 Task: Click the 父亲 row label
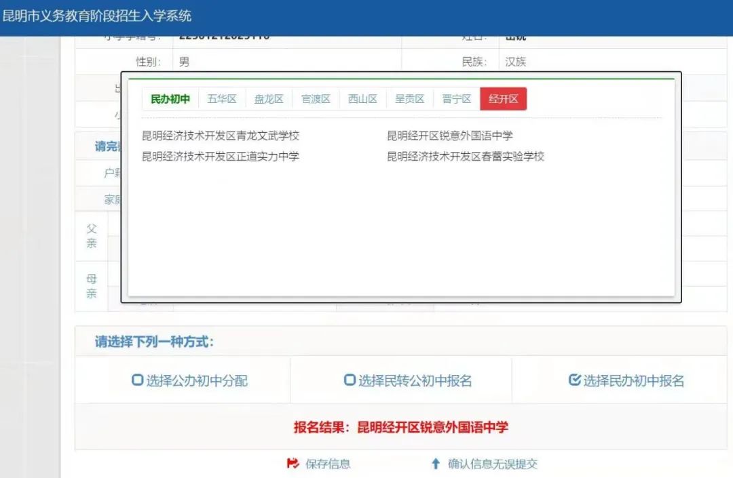point(92,236)
